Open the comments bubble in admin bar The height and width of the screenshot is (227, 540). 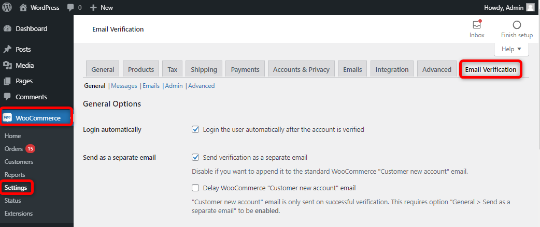71,7
